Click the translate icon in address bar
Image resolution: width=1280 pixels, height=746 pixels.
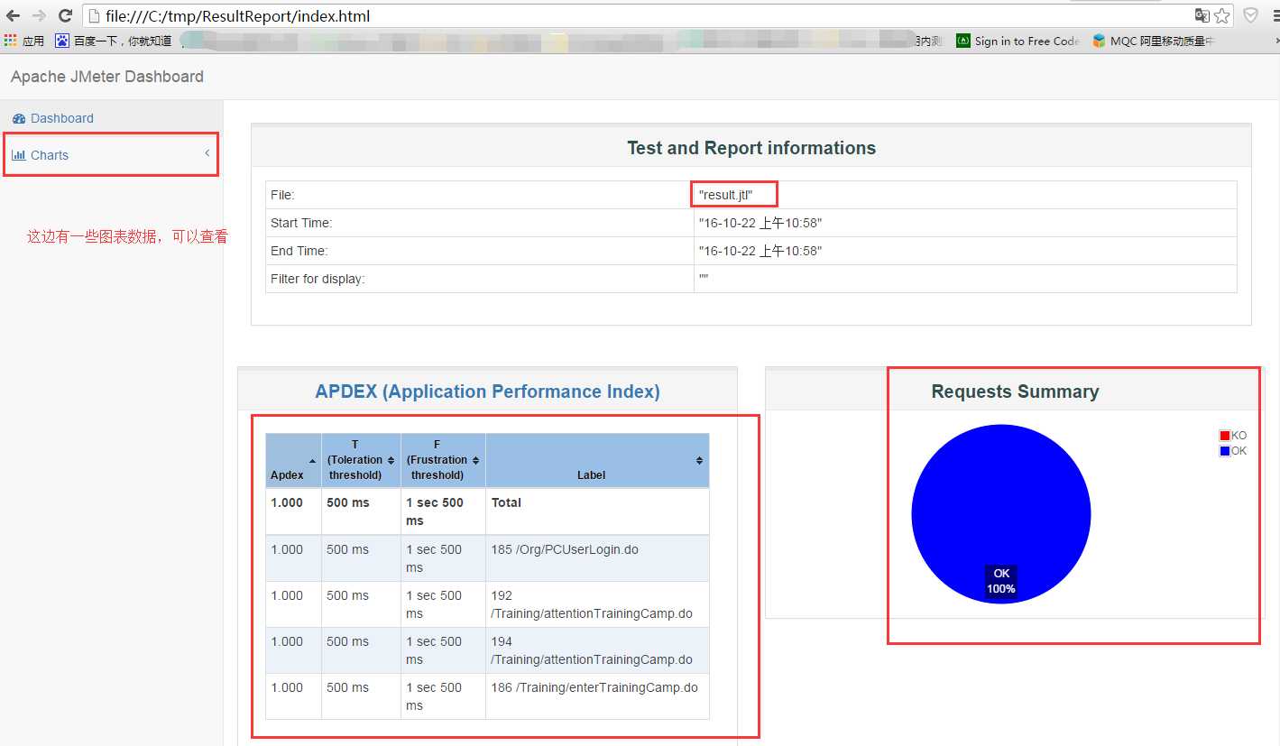coord(1202,16)
